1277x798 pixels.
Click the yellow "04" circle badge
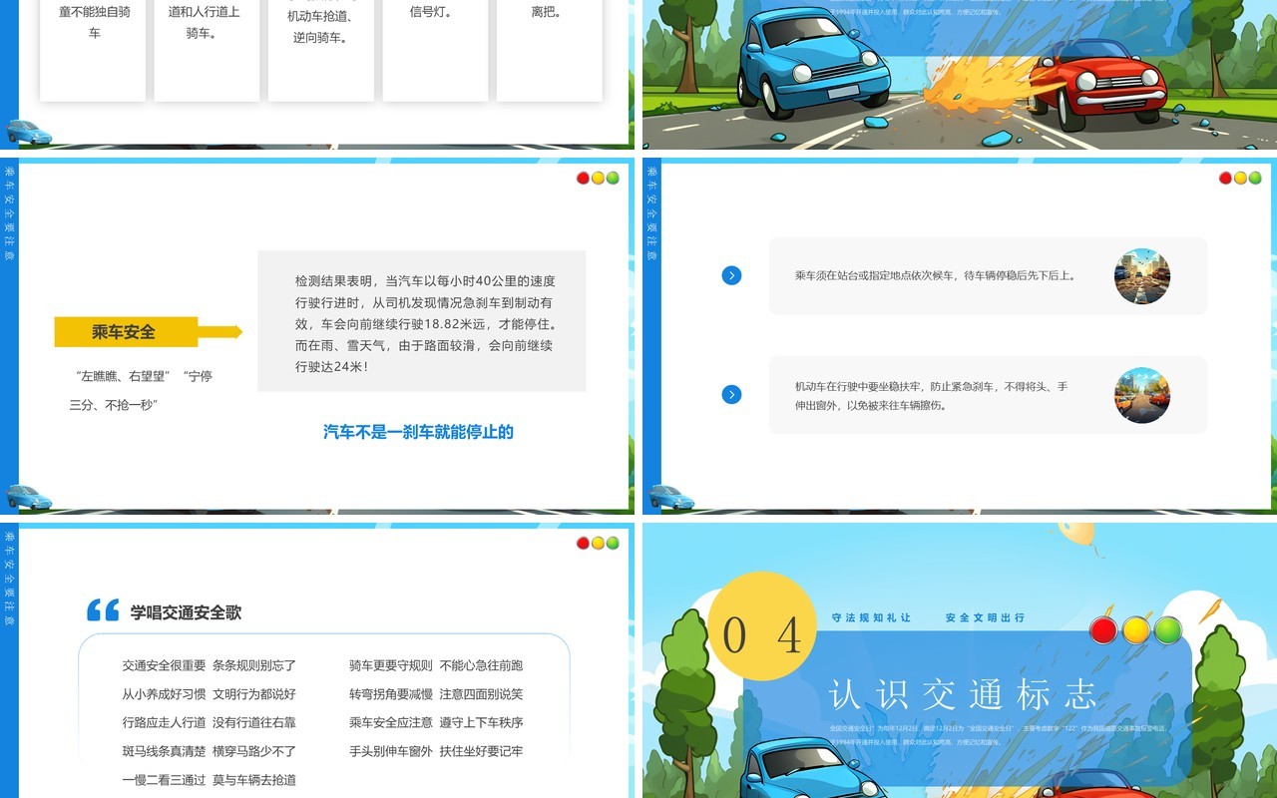pos(762,627)
